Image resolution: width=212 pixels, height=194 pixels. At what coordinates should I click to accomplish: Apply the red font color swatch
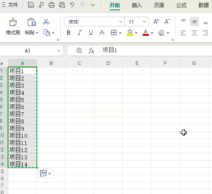[146, 33]
